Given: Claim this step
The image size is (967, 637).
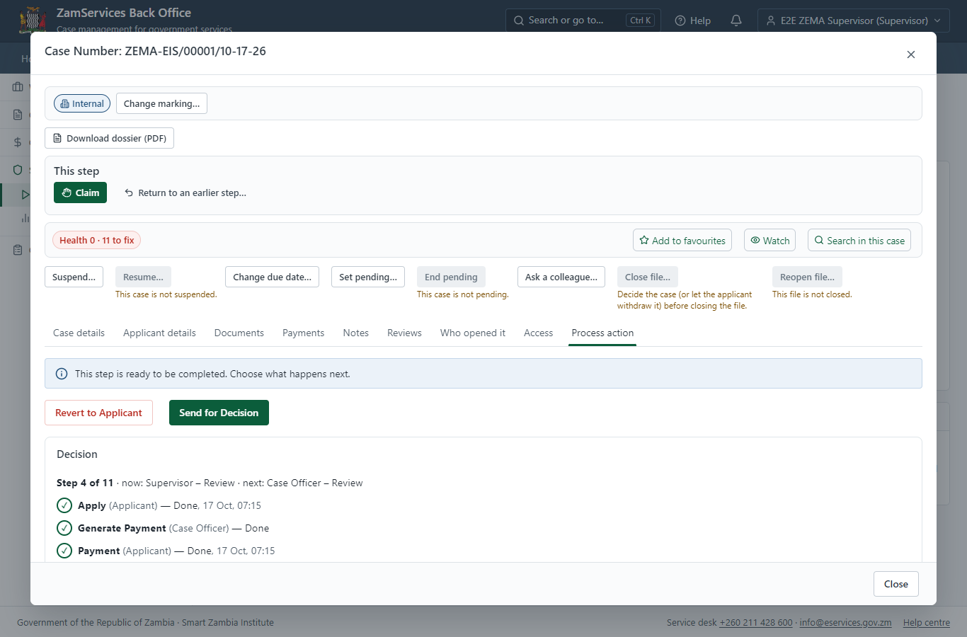Looking at the screenshot, I should point(80,193).
